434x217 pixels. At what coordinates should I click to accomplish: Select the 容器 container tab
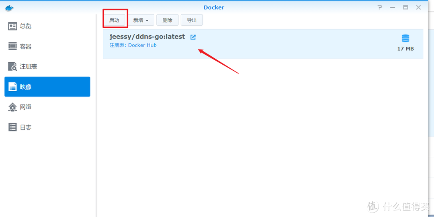coord(47,47)
